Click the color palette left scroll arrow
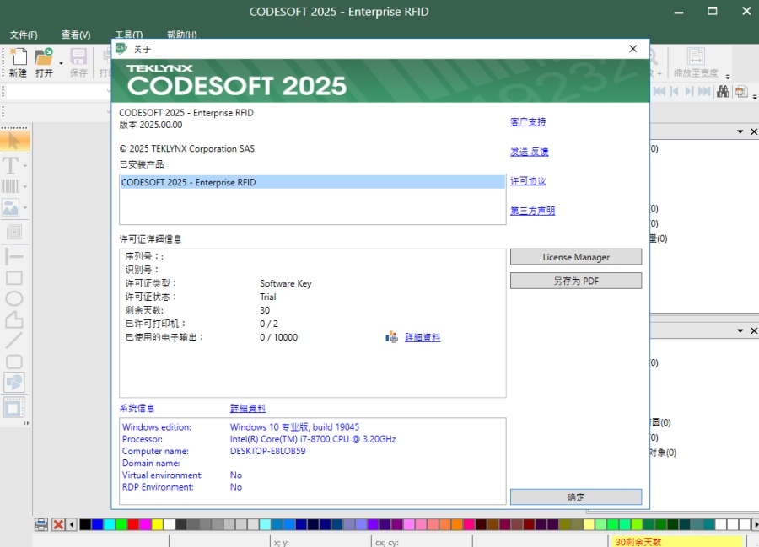 click(73, 524)
